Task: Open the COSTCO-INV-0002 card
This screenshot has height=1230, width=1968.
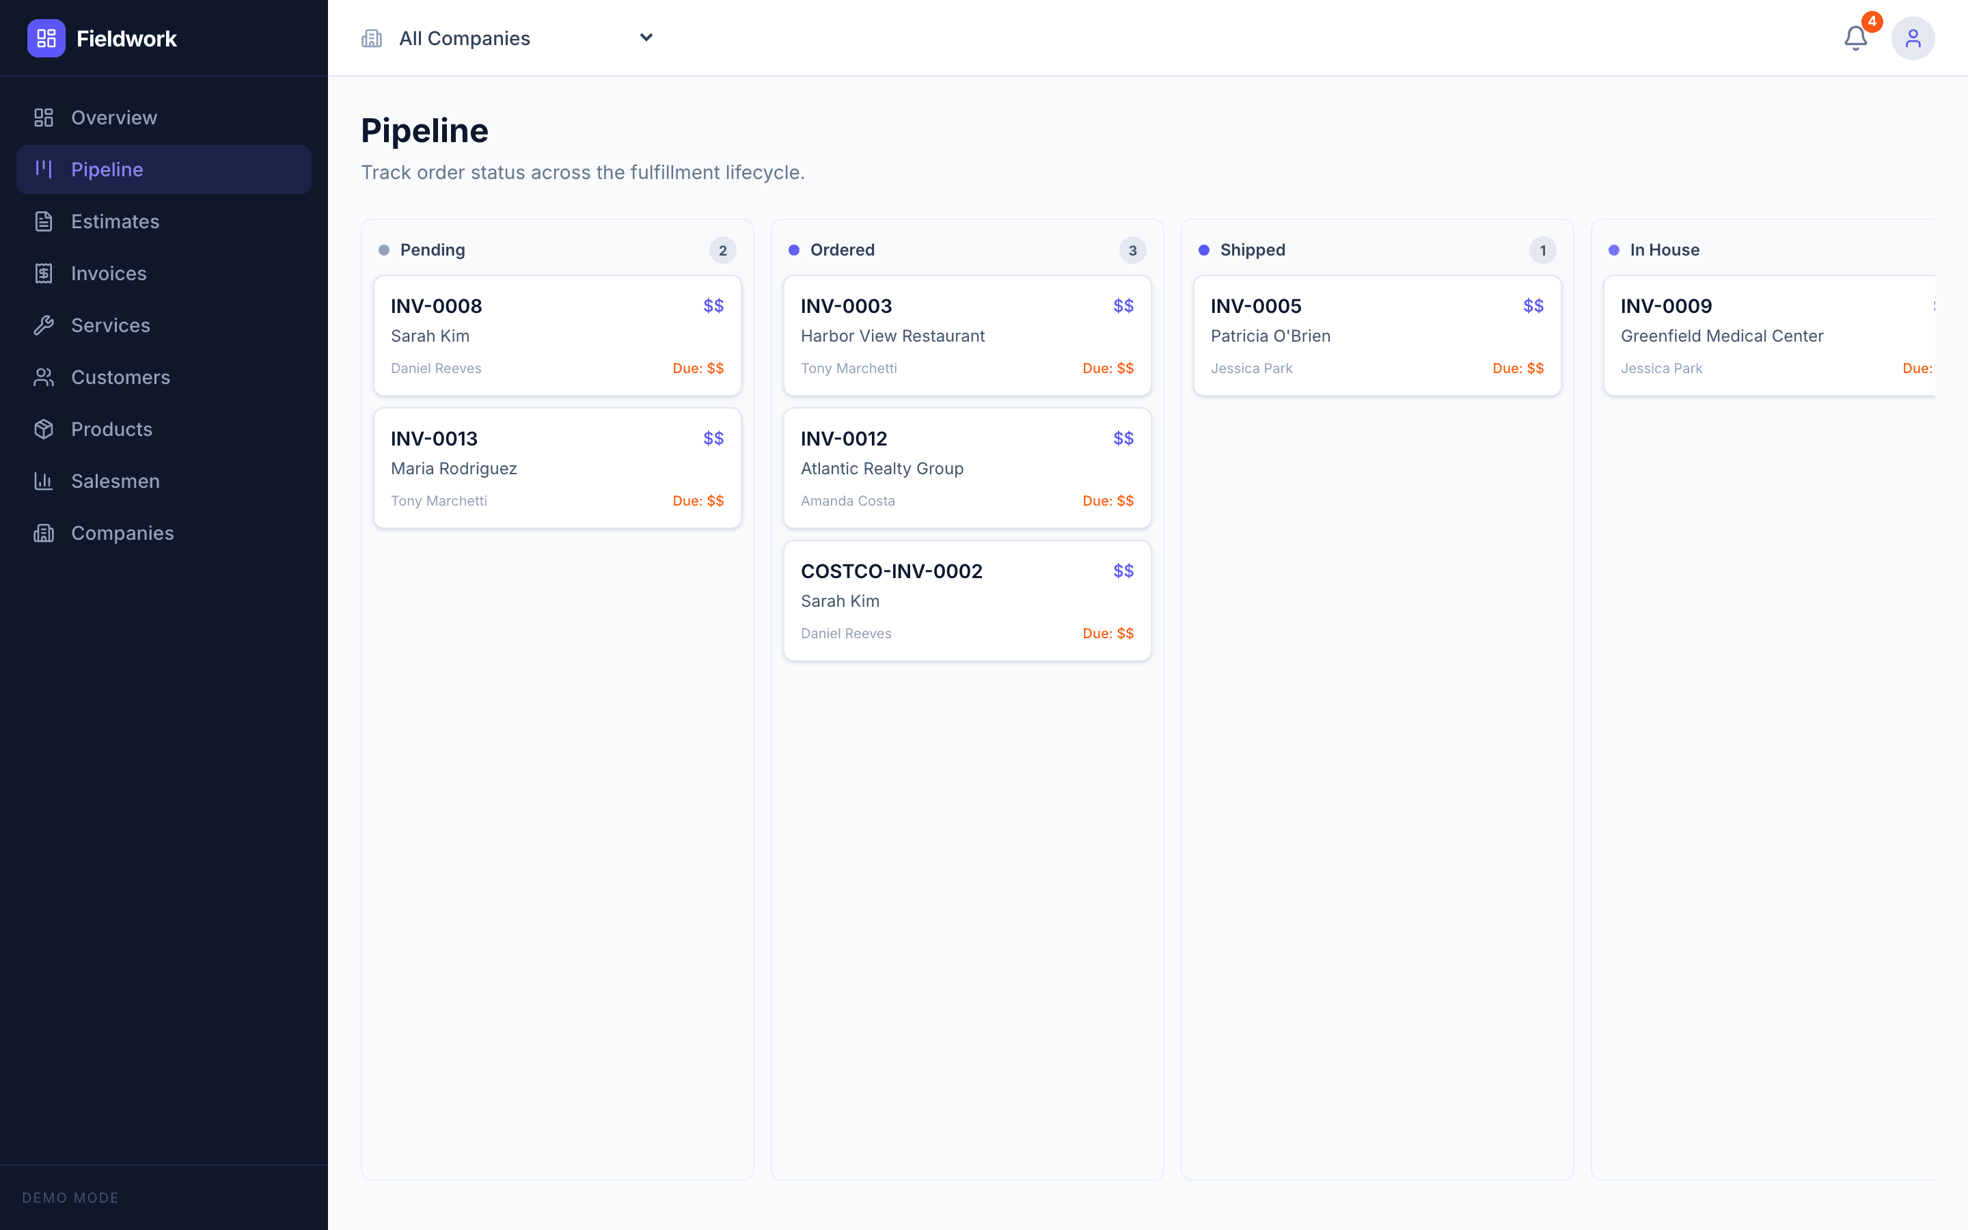Action: point(967,601)
